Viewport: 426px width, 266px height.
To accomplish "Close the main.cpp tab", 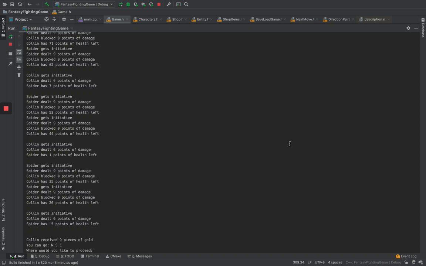I will coord(101,19).
